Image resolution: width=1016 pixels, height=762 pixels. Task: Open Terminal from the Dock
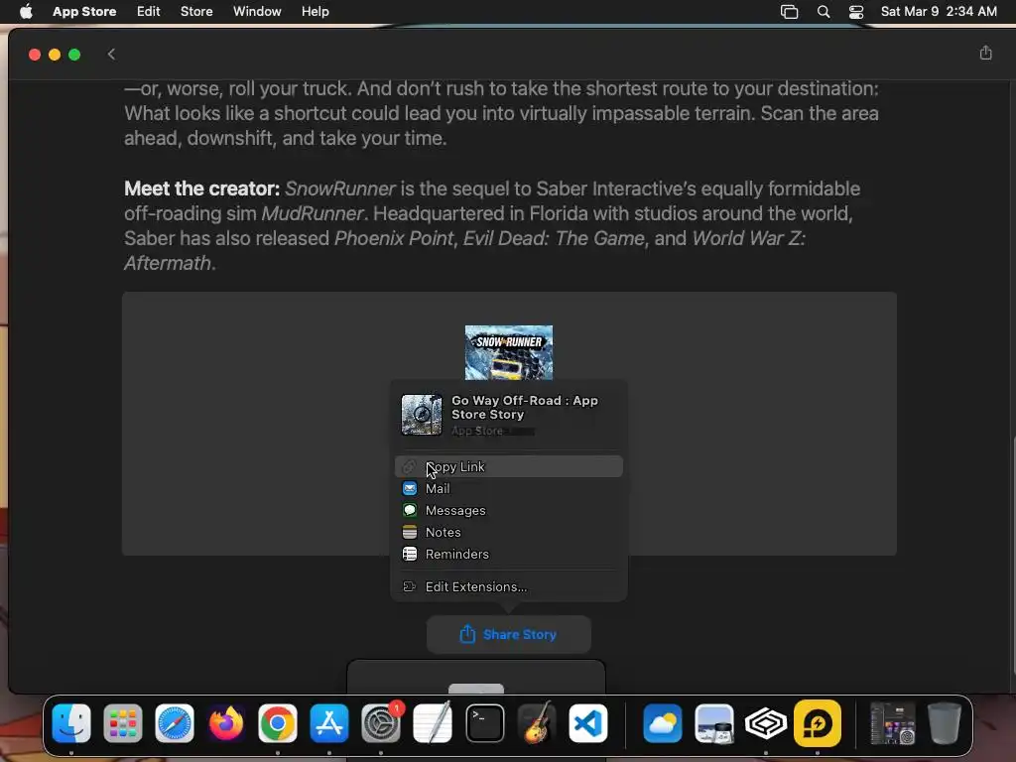pyautogui.click(x=484, y=723)
